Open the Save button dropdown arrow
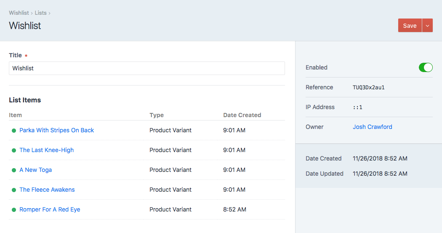 pyautogui.click(x=427, y=26)
